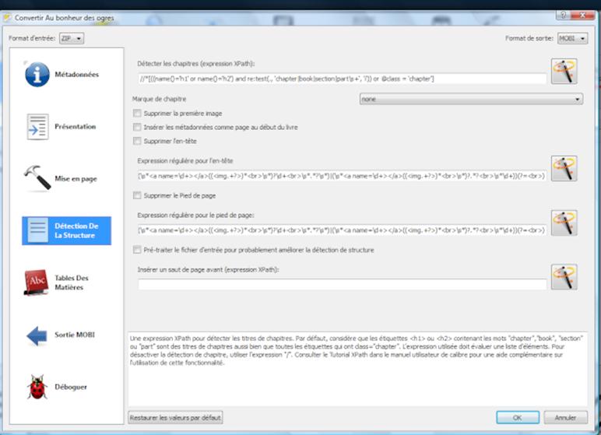
Task: Open the Tables Des Matières Abc icon
Action: (x=37, y=282)
